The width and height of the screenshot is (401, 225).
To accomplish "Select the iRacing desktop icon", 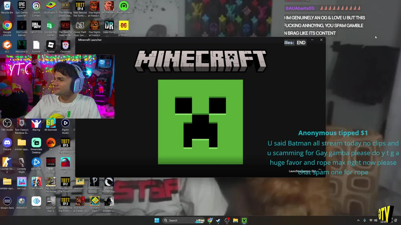I will (x=36, y=125).
